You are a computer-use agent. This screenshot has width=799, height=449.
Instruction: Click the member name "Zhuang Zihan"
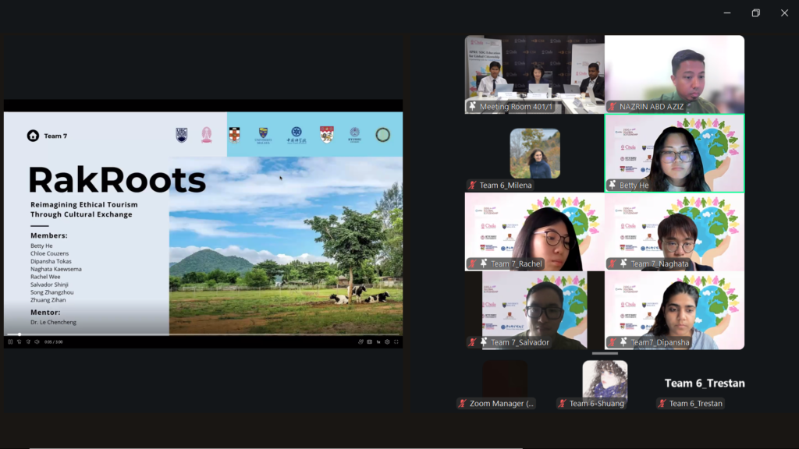coord(48,300)
